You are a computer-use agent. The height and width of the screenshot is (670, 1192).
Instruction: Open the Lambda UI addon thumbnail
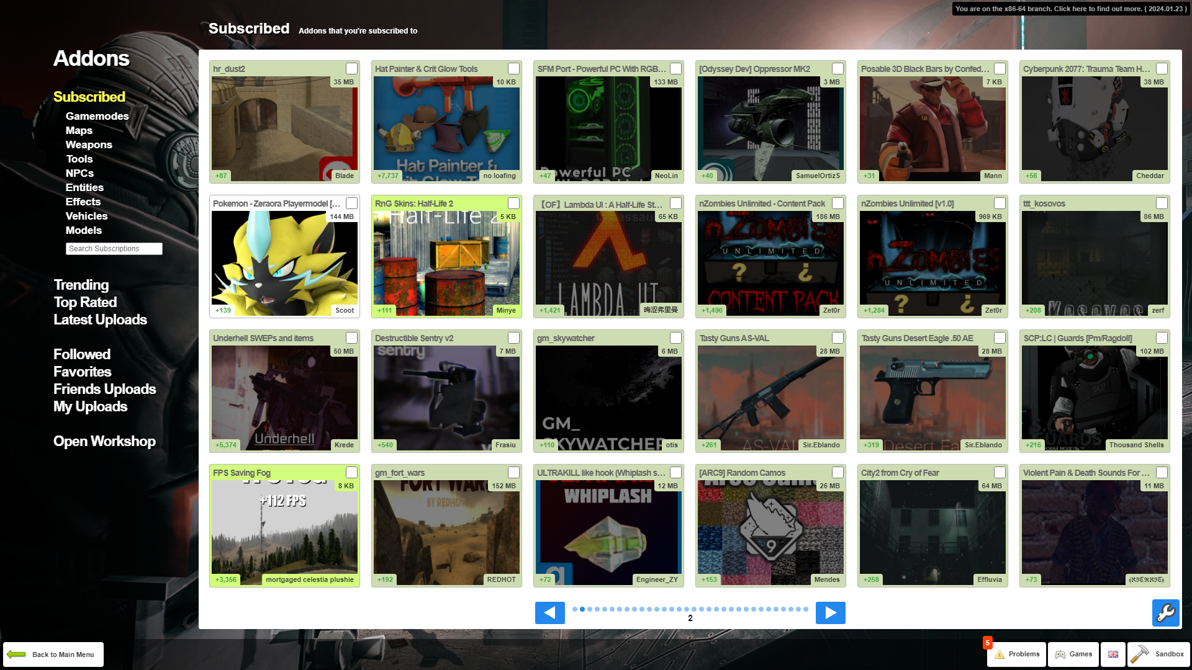(608, 264)
